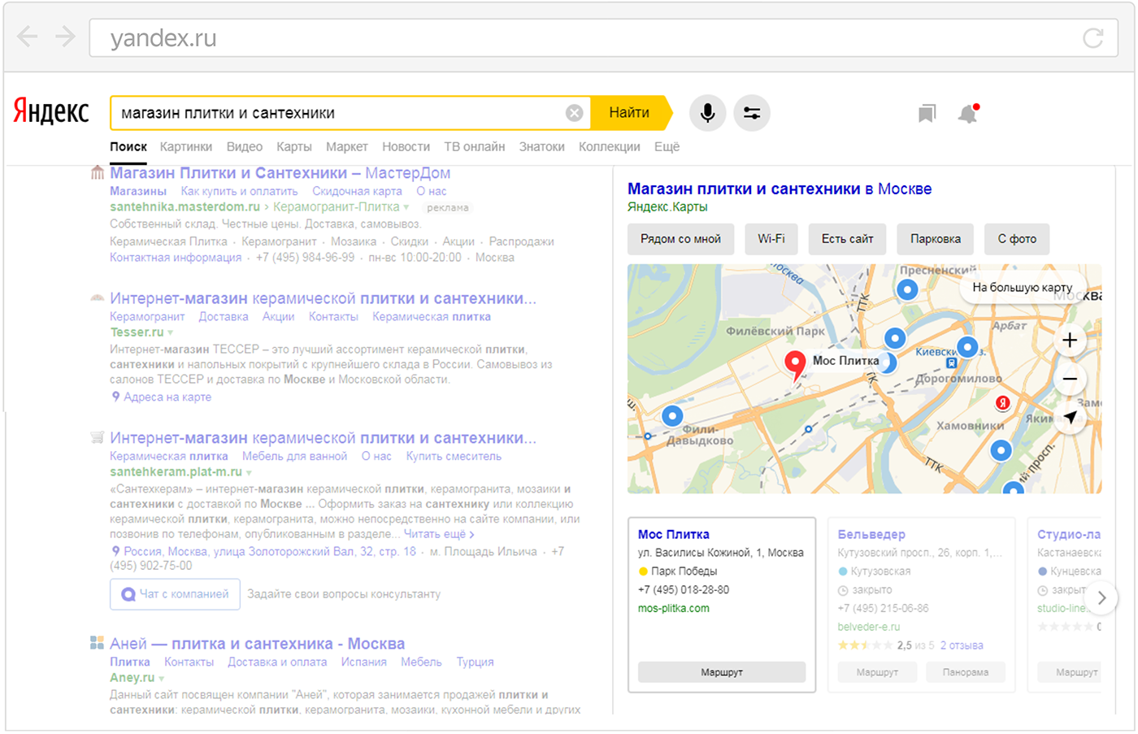Zoom out on the map
The image size is (1138, 734).
[x=1070, y=379]
